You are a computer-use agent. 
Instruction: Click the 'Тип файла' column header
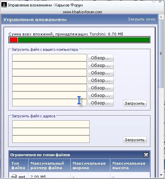point(19,165)
